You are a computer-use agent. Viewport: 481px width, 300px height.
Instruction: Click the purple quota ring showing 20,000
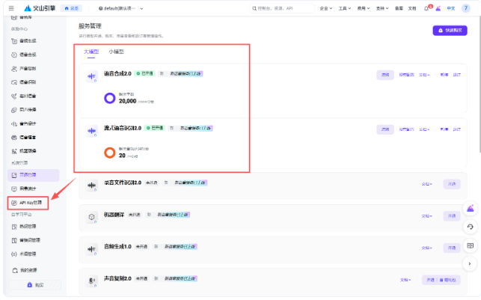point(109,98)
